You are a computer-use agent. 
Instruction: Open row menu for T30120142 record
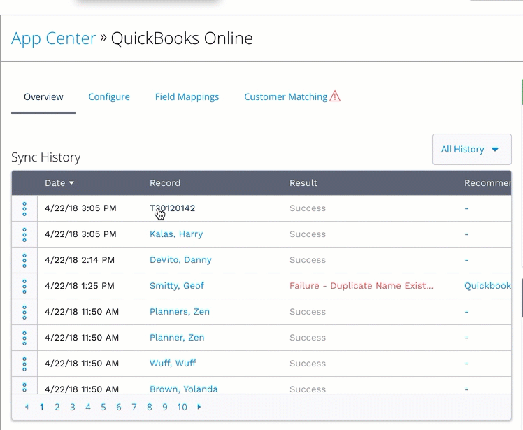pyautogui.click(x=24, y=209)
